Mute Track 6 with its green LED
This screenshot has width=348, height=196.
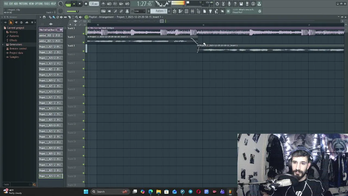pyautogui.click(x=83, y=77)
